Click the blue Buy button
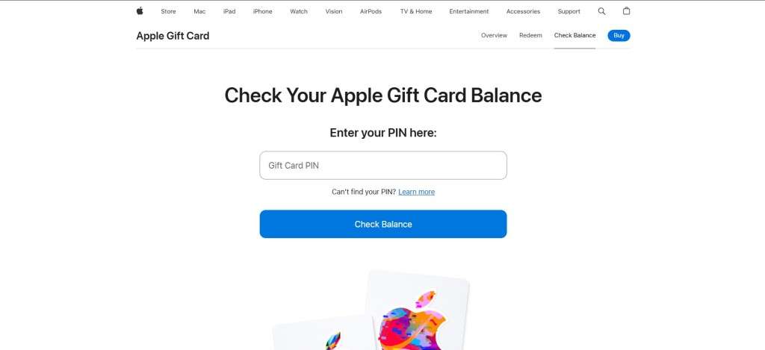The image size is (765, 350). [619, 35]
